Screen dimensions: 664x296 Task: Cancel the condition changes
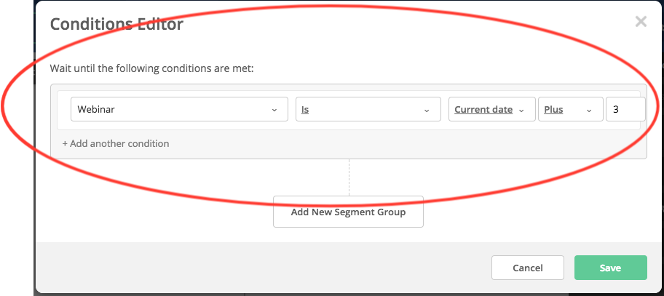(527, 268)
